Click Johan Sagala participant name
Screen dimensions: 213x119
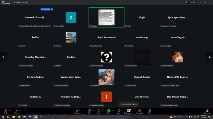point(177,37)
